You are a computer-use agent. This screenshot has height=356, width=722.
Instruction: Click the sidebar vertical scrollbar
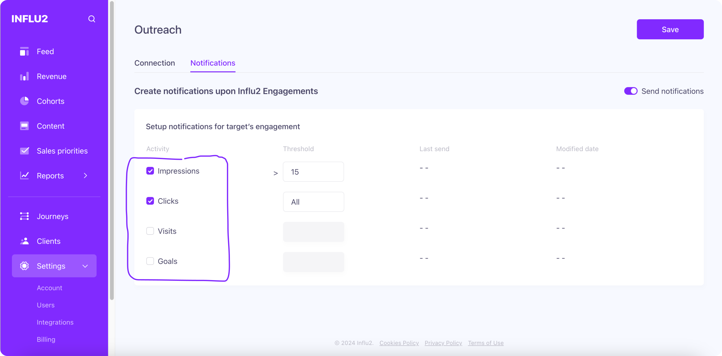[x=112, y=151]
